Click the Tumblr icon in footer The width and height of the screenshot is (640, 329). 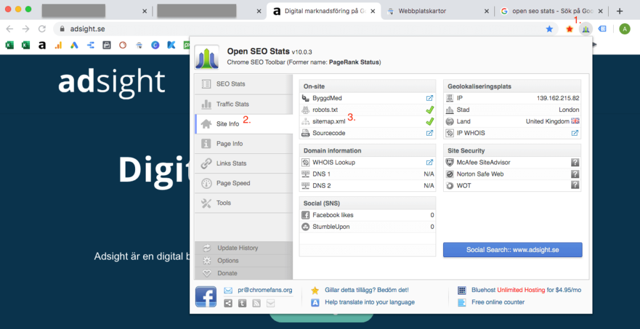tap(242, 303)
